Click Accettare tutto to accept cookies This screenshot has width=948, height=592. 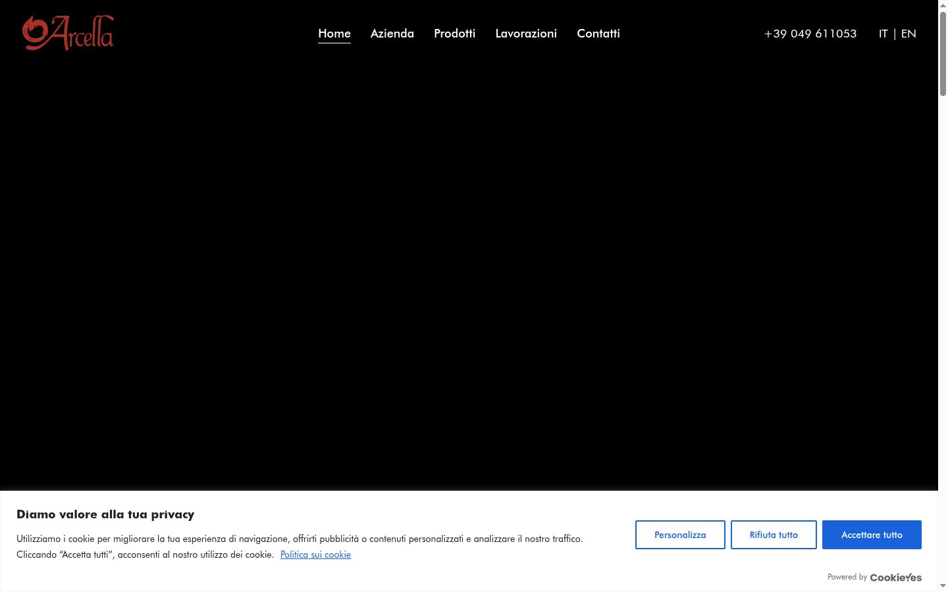coord(872,535)
